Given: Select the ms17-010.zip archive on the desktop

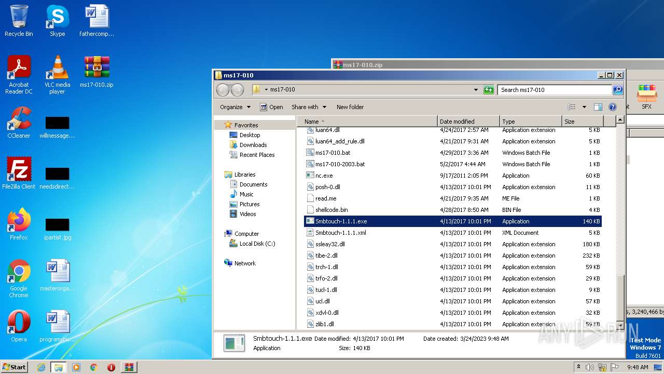Looking at the screenshot, I should click(x=96, y=72).
